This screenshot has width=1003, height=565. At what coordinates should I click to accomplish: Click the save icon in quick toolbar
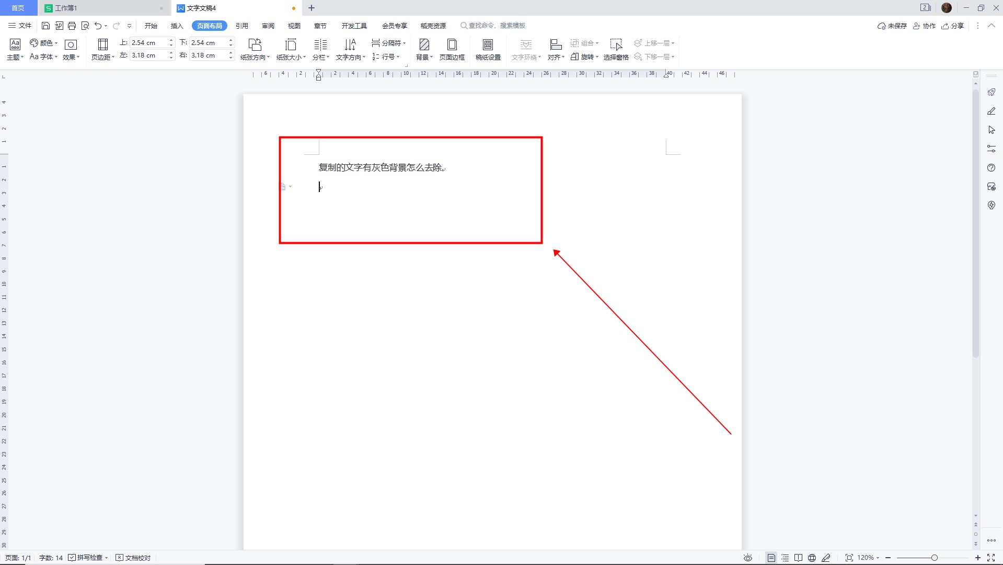tap(45, 26)
